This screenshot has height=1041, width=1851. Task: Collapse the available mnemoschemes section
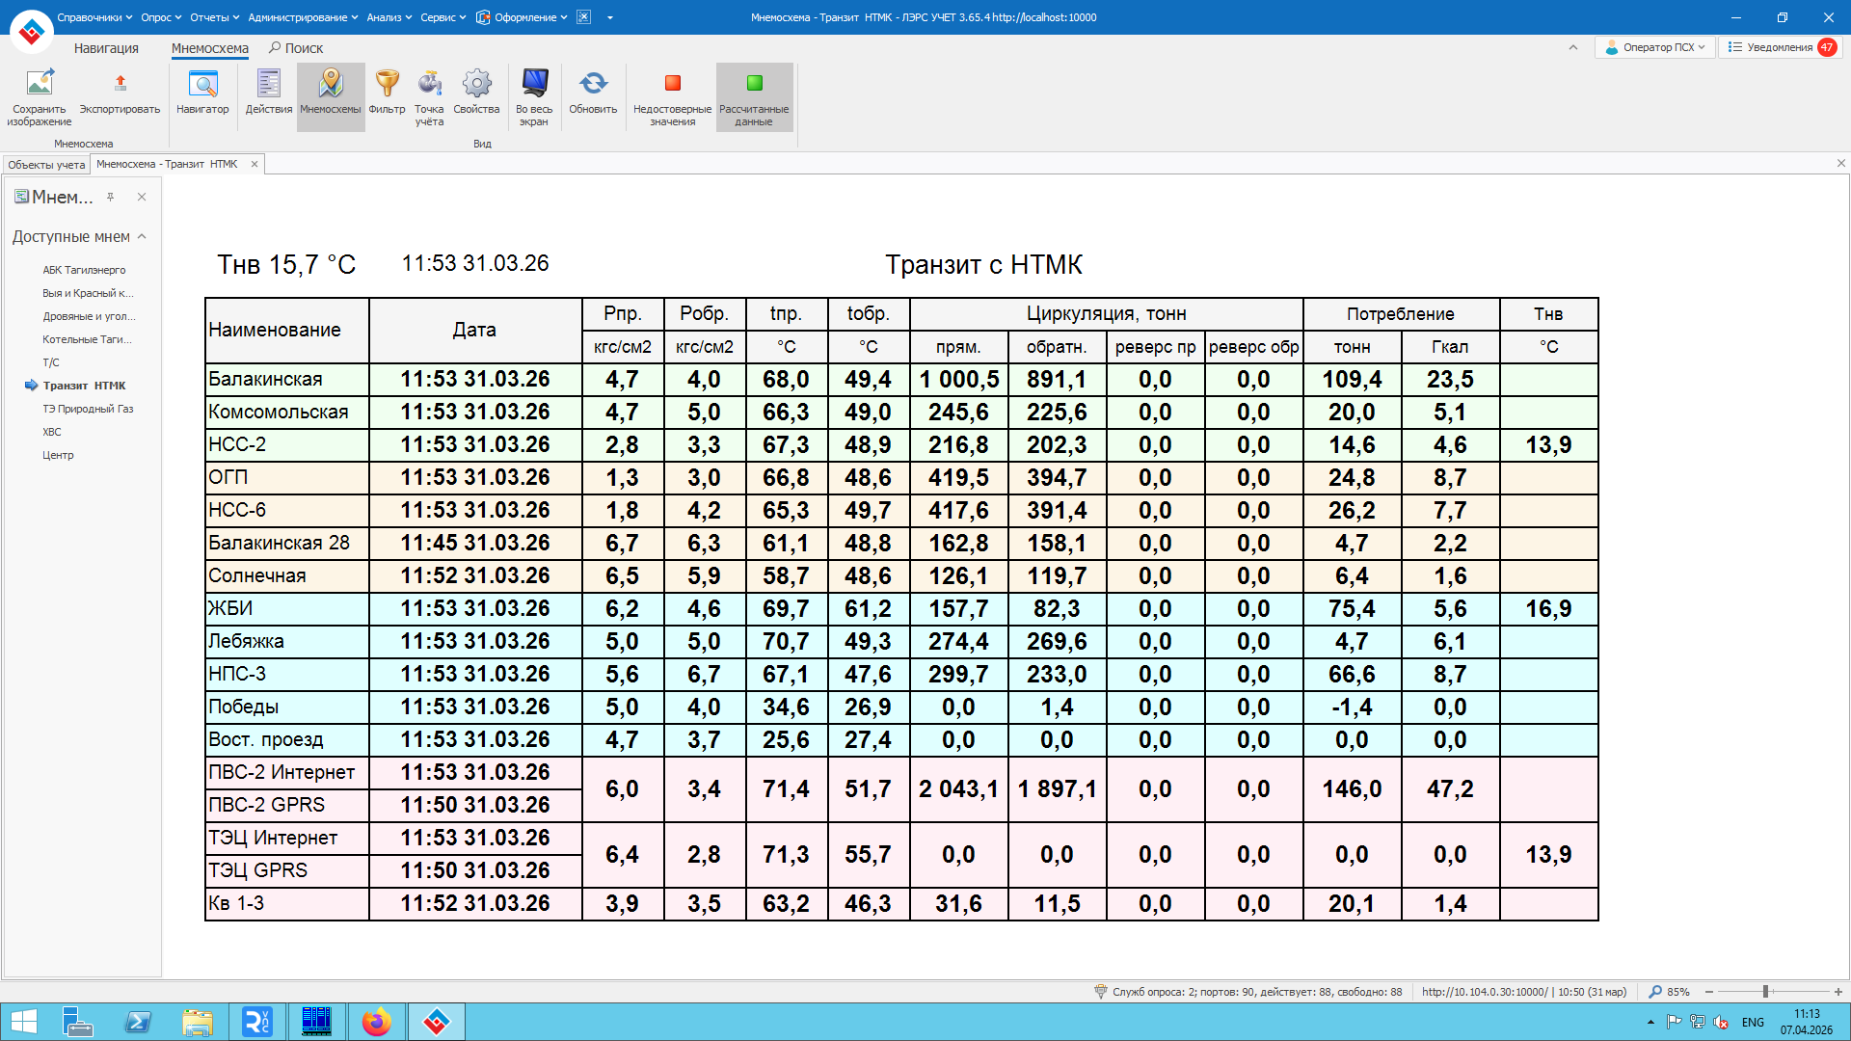click(x=142, y=236)
